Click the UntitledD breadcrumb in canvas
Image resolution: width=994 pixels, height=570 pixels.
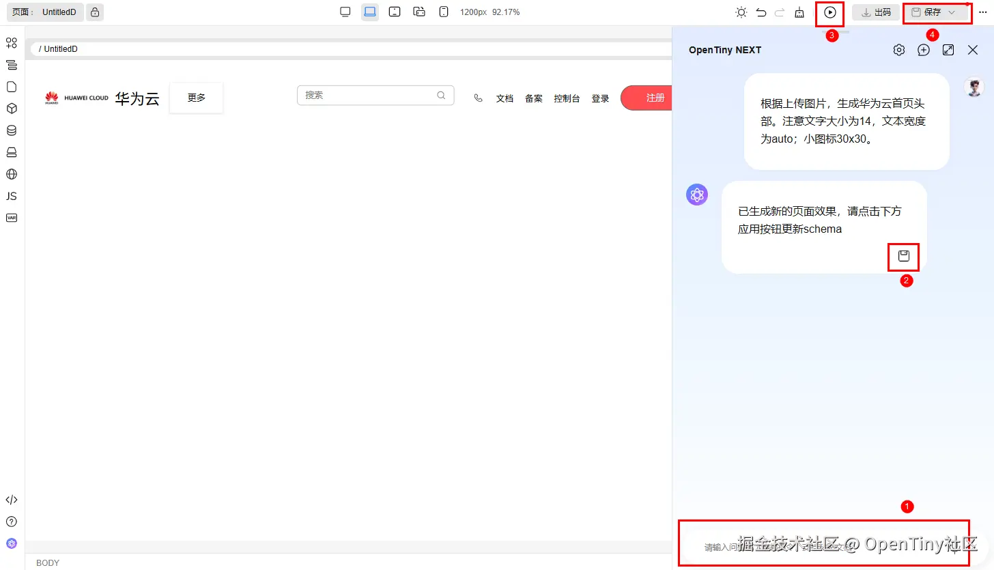coord(61,49)
